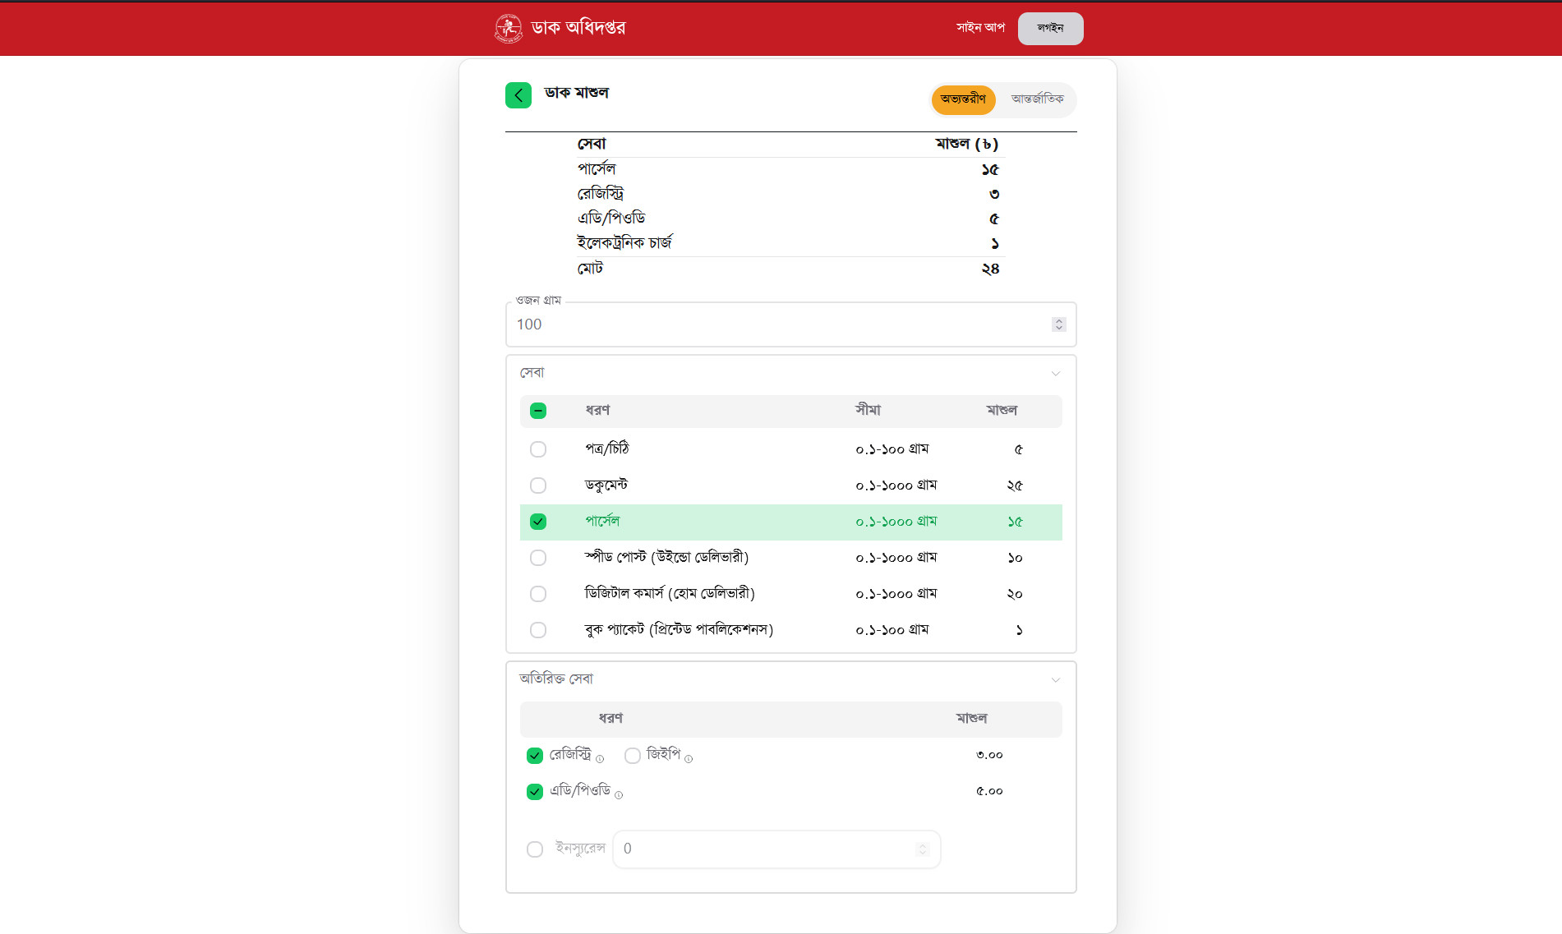This screenshot has height=934, width=1562.
Task: Click the লগইন button
Action: [x=1050, y=29]
